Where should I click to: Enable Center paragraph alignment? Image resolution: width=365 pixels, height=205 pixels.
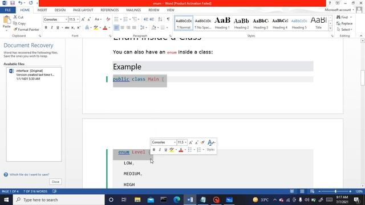click(122, 28)
